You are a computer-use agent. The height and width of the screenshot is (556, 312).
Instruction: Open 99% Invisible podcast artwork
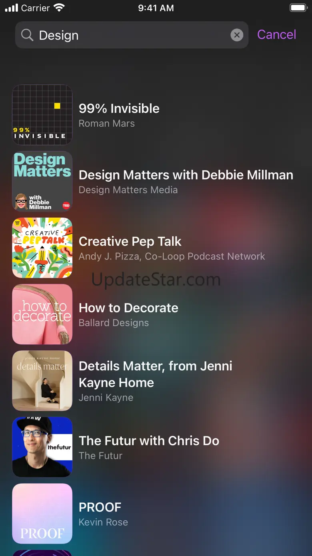pos(42,115)
